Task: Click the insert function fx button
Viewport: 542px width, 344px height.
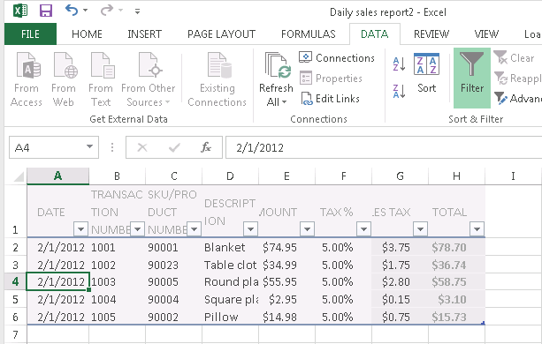Action: [206, 147]
